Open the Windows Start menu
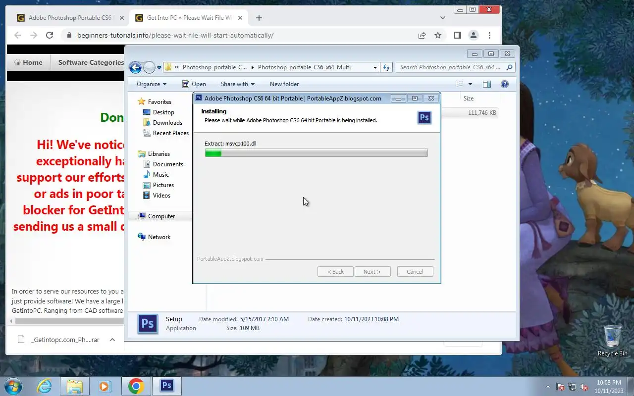634x396 pixels. [13, 386]
